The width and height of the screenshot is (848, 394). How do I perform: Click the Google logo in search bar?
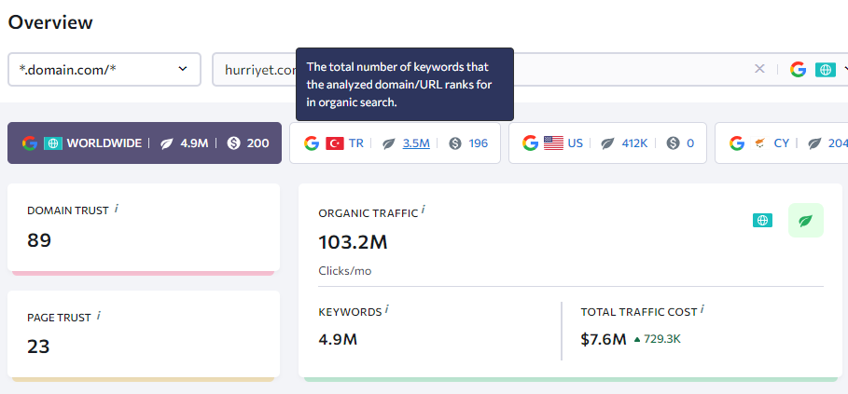point(799,69)
